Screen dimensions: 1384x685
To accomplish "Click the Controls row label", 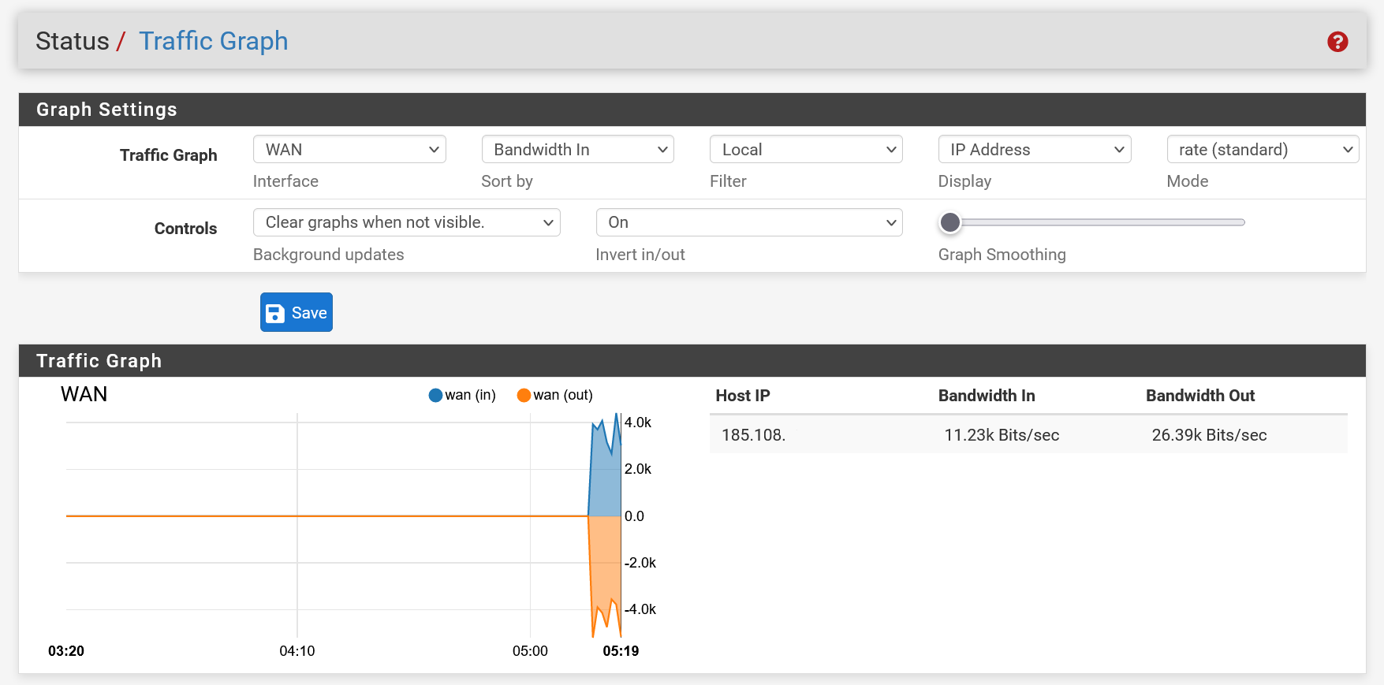I will (x=185, y=229).
